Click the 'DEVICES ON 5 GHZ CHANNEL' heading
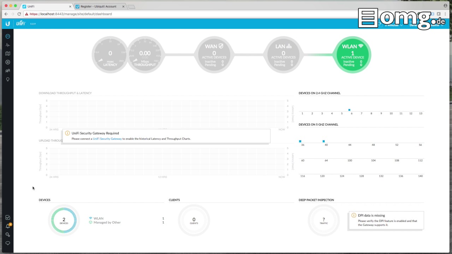This screenshot has height=254, width=452. (x=319, y=125)
